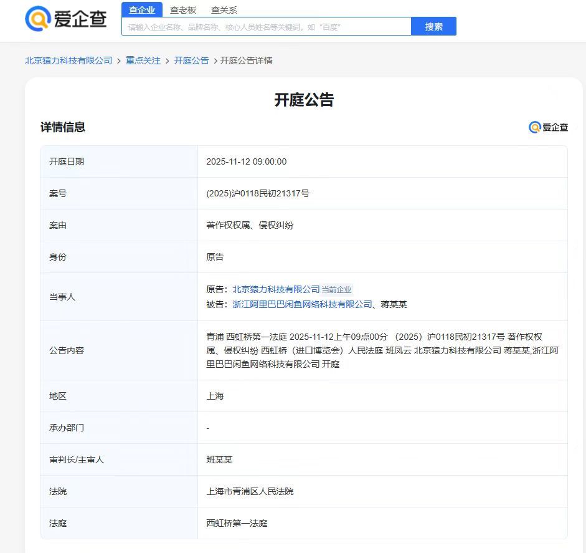Click the 案号 row label
The image size is (586, 553).
pyautogui.click(x=58, y=193)
